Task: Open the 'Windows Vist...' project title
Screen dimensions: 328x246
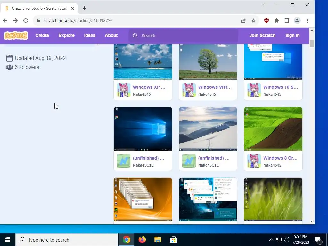Action: (215, 87)
